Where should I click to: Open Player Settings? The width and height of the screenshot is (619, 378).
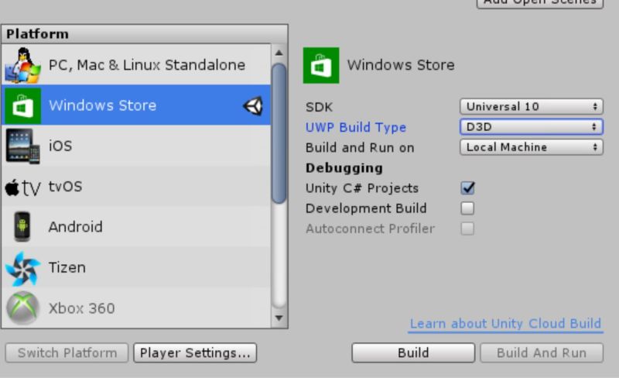(195, 352)
